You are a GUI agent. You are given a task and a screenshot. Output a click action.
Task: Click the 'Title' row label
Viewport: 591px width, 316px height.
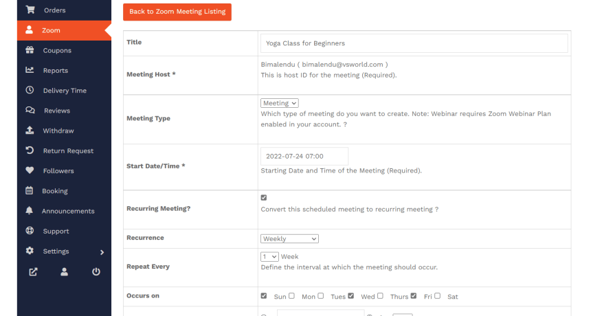(x=134, y=42)
